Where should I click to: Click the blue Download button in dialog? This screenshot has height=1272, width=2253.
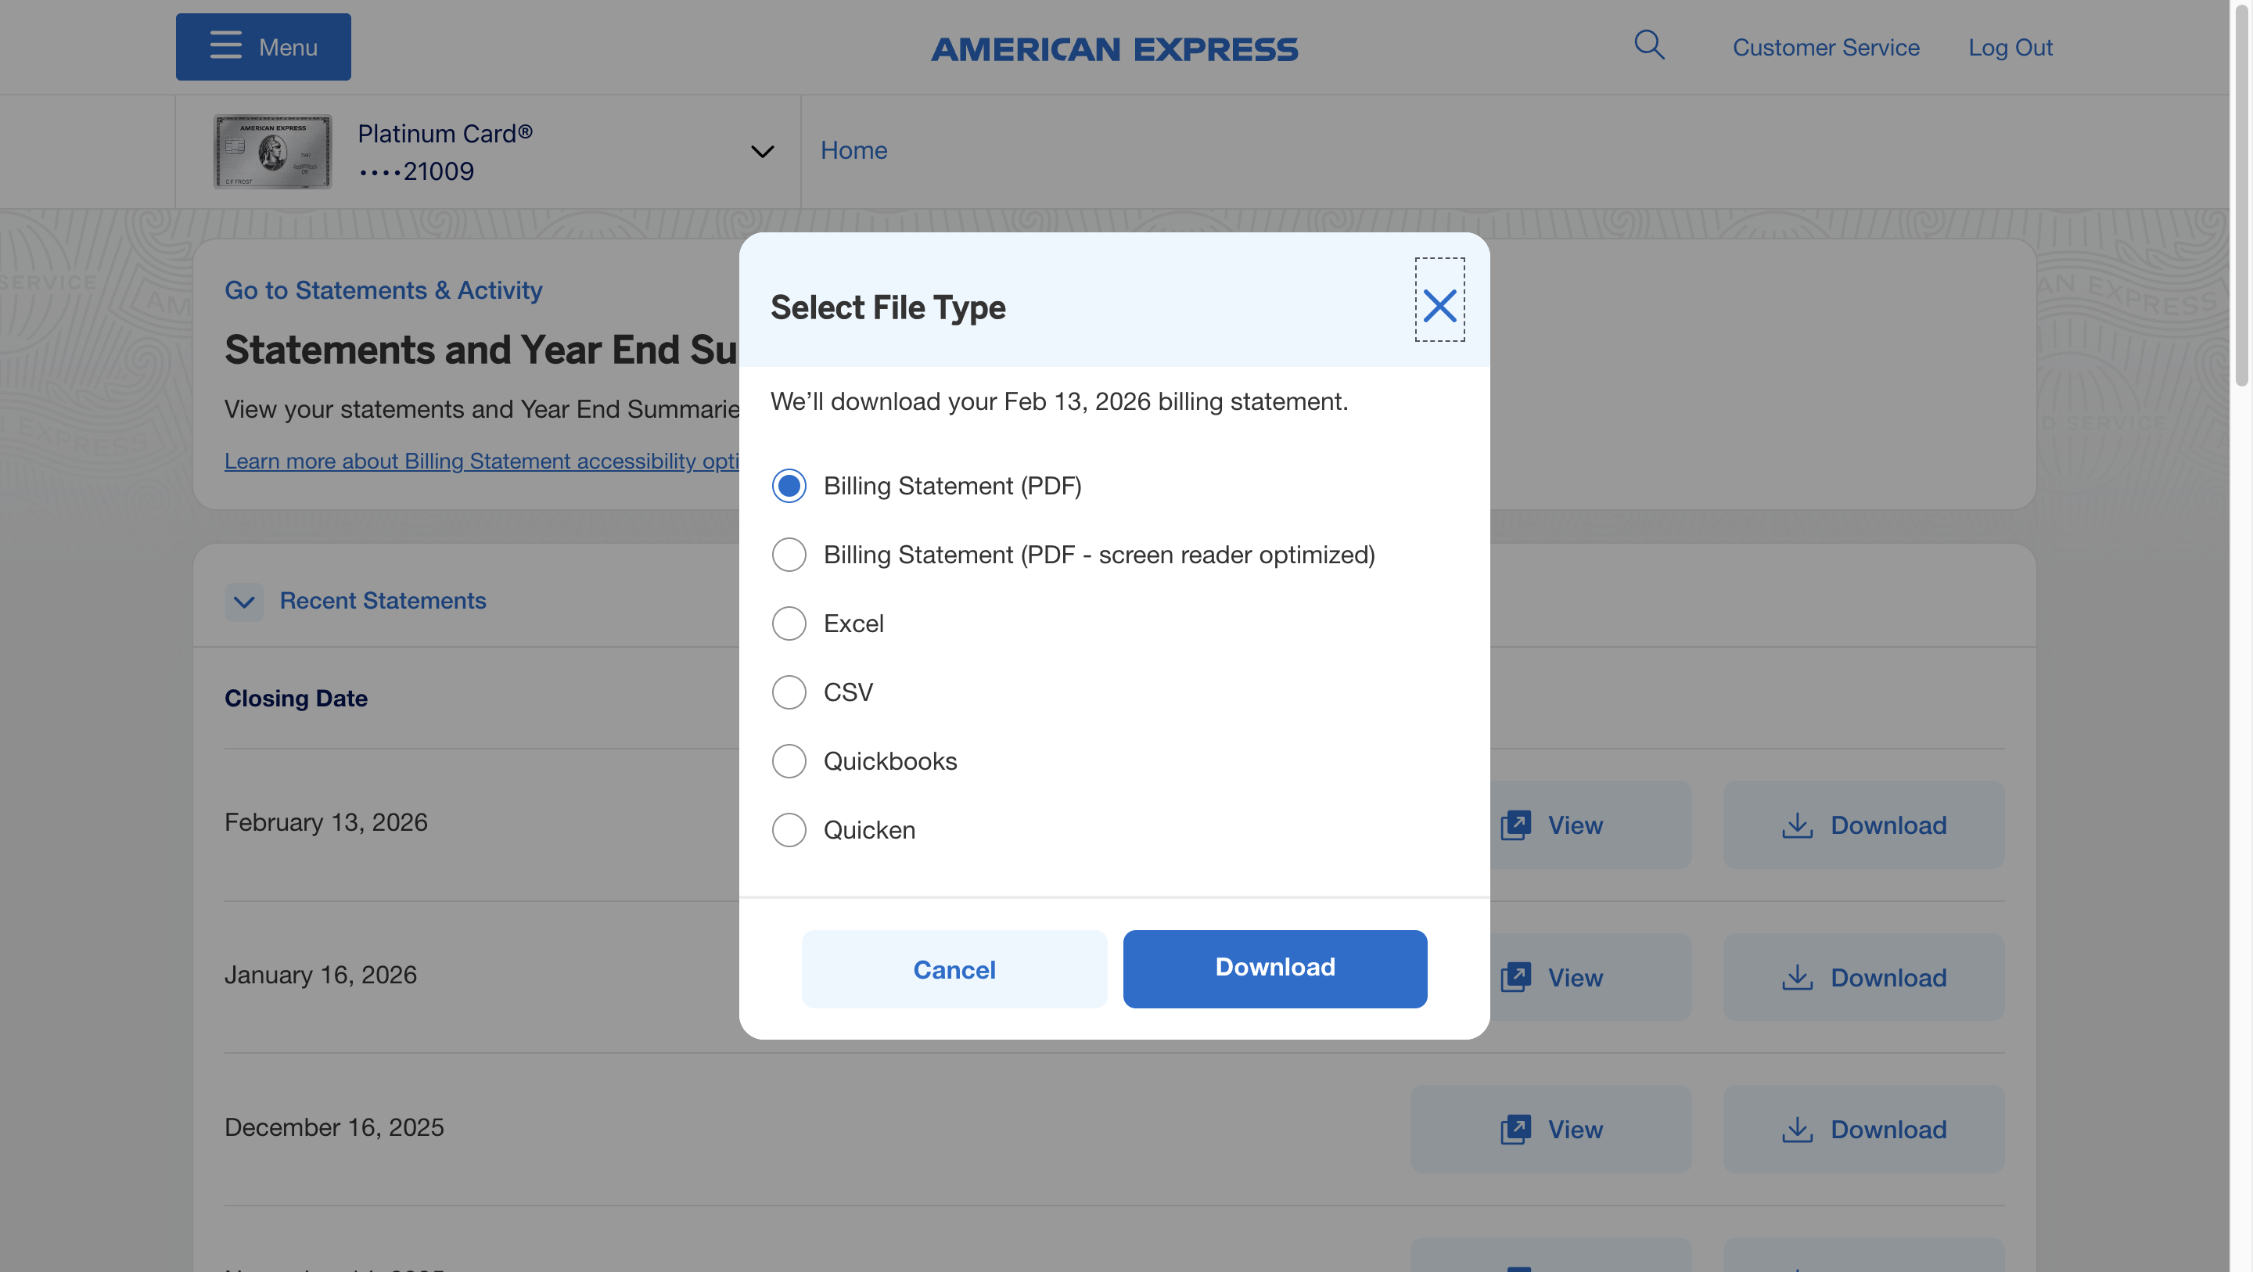(1274, 968)
